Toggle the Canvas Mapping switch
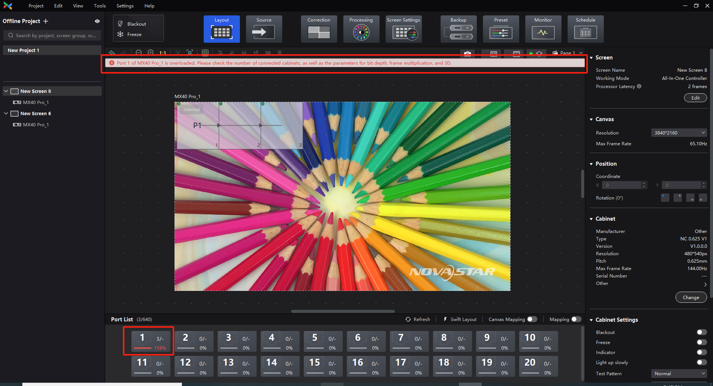This screenshot has height=386, width=713. [532, 319]
